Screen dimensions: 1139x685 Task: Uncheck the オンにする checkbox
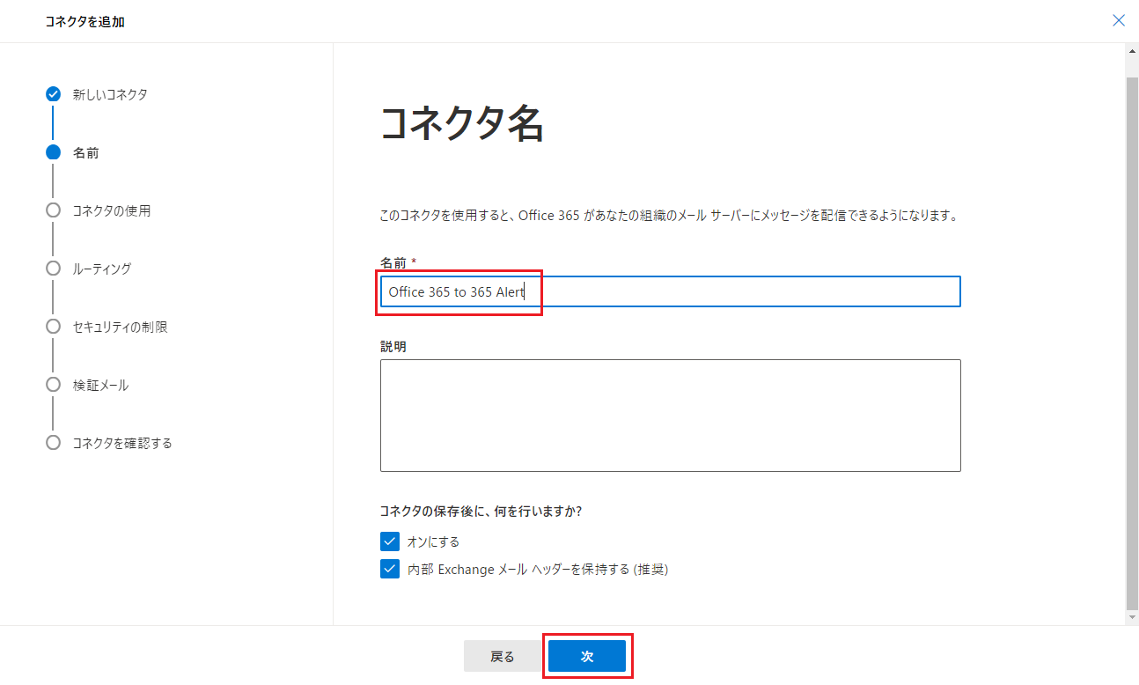click(389, 541)
